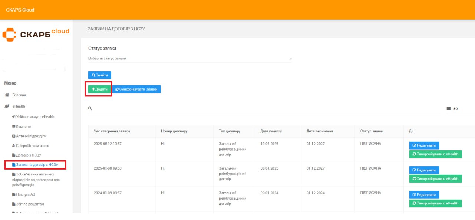Click the magnifier icon in table search
Image resolution: width=475 pixels, height=220 pixels.
90,108
